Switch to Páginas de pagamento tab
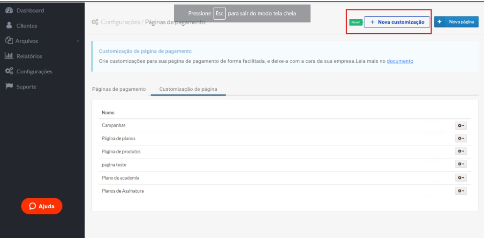 (119, 89)
